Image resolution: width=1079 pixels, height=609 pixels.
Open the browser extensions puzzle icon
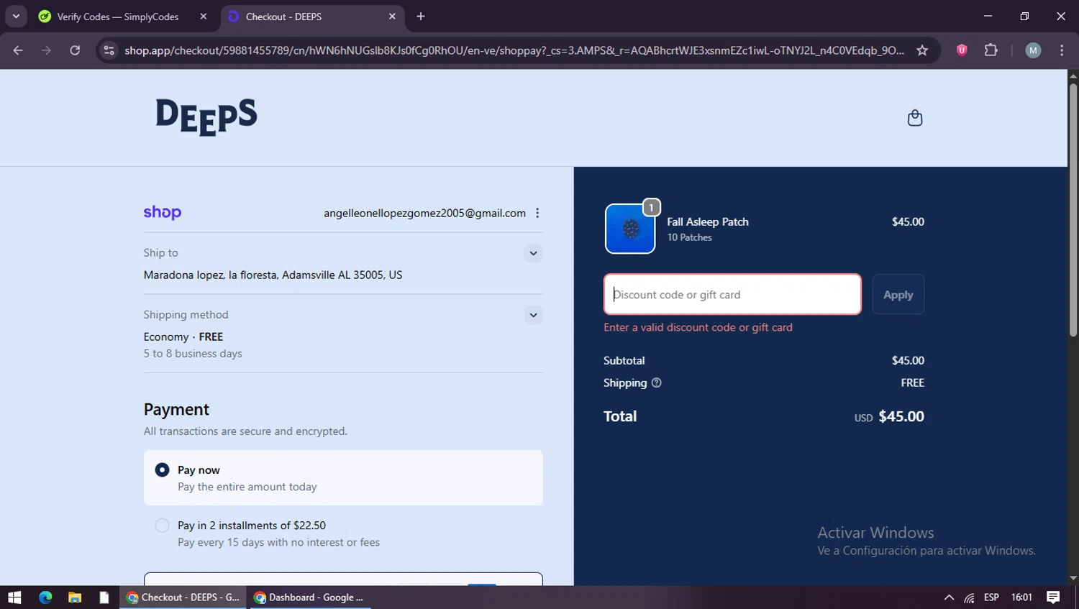(x=991, y=50)
